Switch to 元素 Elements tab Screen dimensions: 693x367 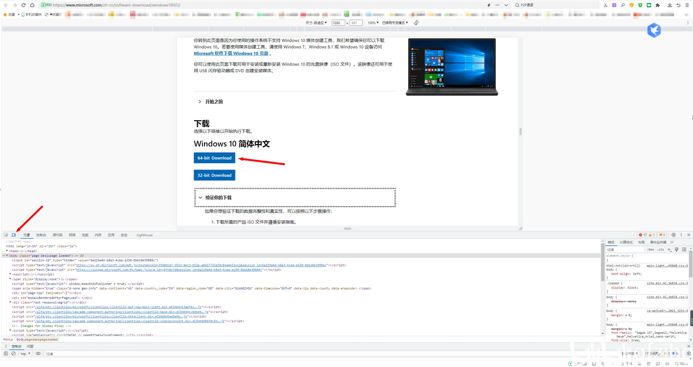coord(27,235)
